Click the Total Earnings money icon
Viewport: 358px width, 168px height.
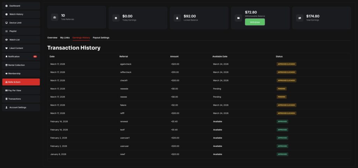pos(300,18)
